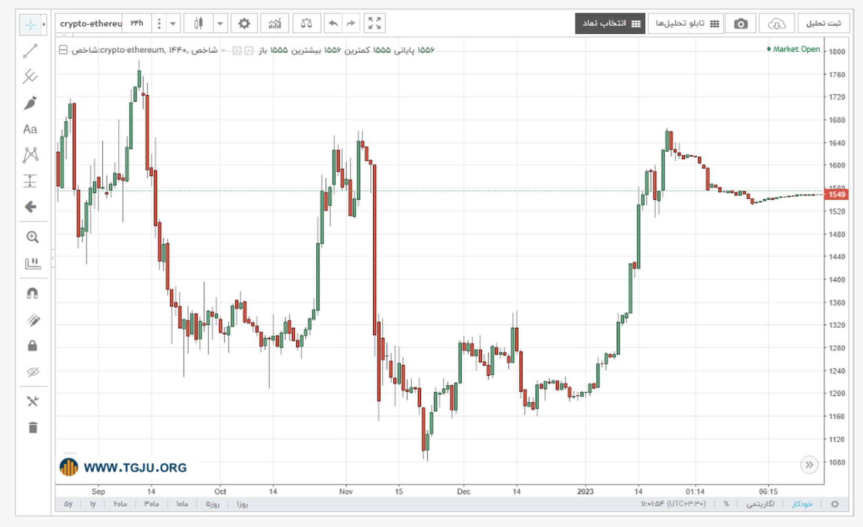The height and width of the screenshot is (527, 863).
Task: Take a chart snapshot with camera icon
Action: [741, 24]
